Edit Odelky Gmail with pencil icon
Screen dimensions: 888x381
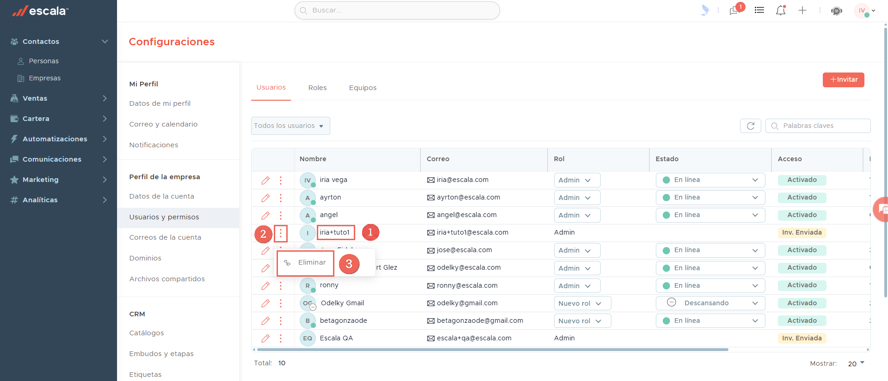point(265,303)
